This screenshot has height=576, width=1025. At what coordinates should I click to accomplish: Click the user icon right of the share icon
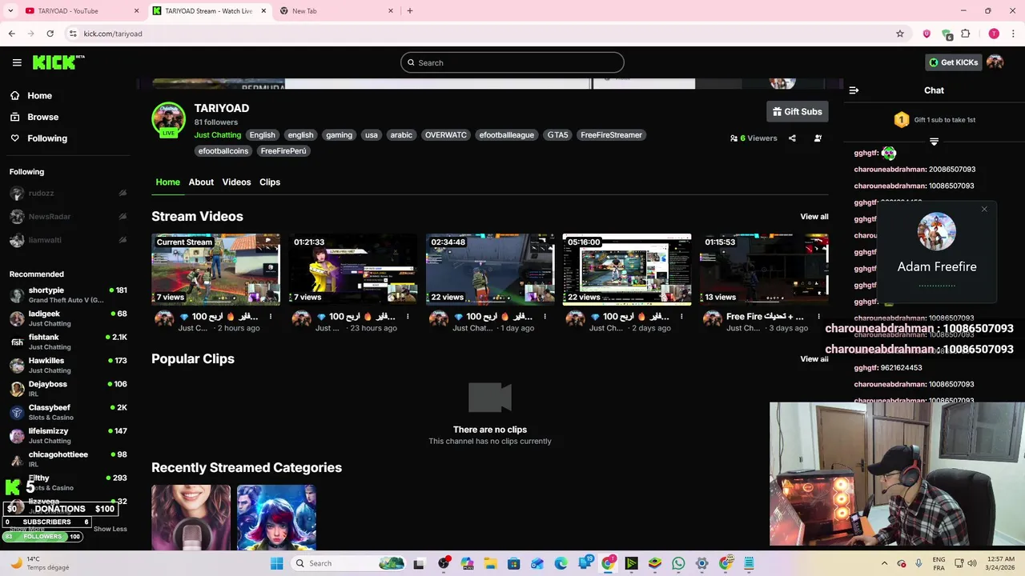pos(818,138)
